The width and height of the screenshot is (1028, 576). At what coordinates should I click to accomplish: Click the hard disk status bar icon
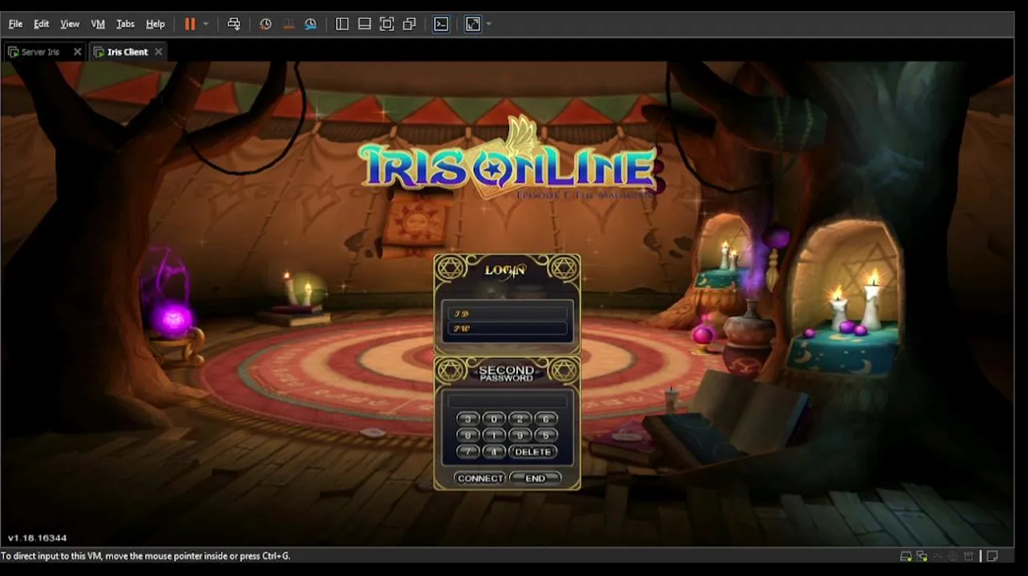tap(906, 556)
